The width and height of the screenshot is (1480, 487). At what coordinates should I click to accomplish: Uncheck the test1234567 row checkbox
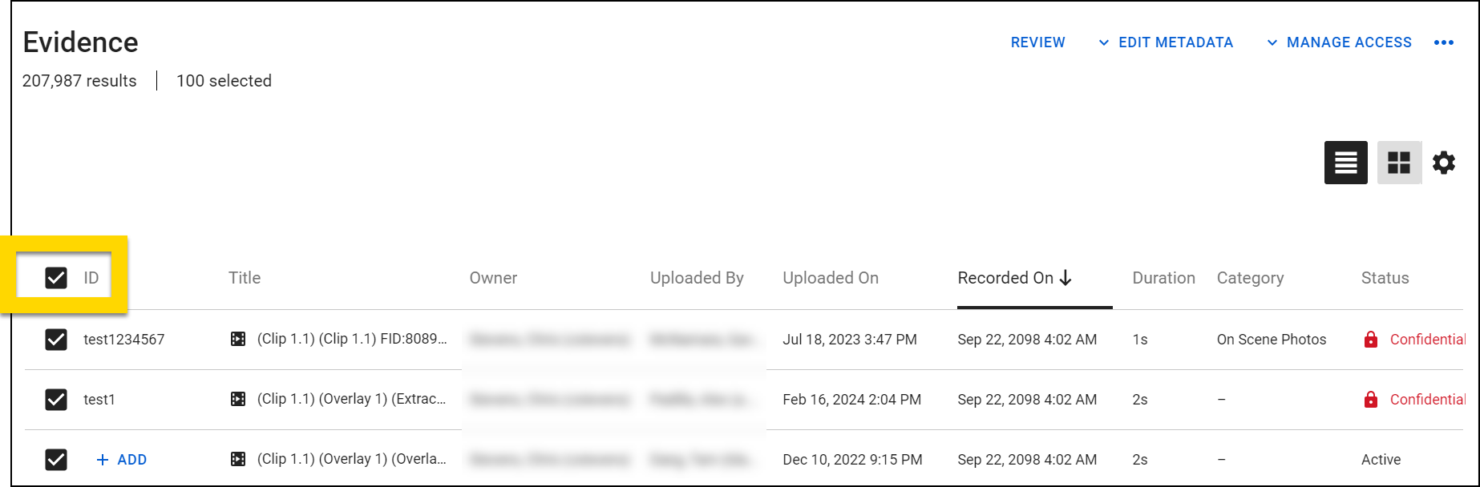coord(56,339)
